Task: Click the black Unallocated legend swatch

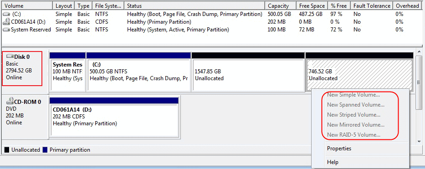Action: point(6,150)
